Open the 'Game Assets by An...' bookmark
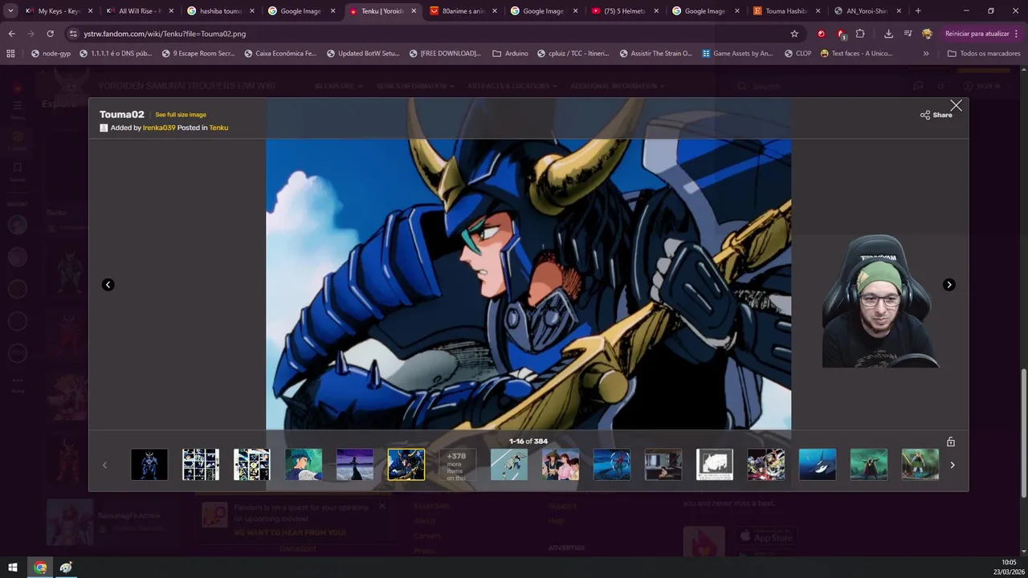Screen dimensions: 1028x578 pyautogui.click(x=737, y=53)
